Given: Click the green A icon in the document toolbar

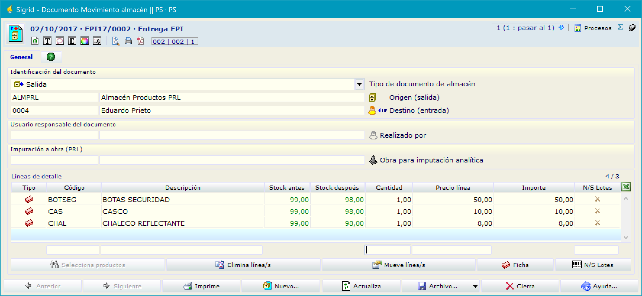Looking at the screenshot, I should (35, 41).
